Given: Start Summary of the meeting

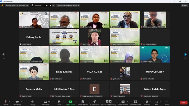Looking at the screenshot, I should [x=83, y=103].
